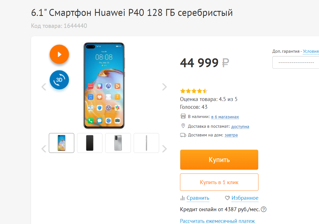Select the phone front view thumbnail
The image size is (319, 224).
pos(61,143)
